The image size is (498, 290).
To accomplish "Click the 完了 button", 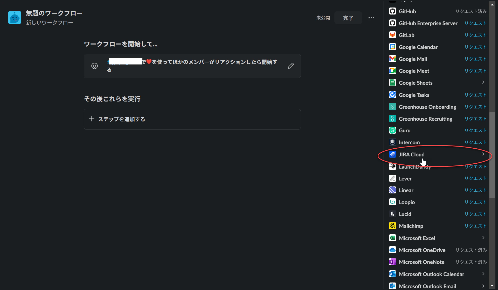I will pyautogui.click(x=348, y=18).
